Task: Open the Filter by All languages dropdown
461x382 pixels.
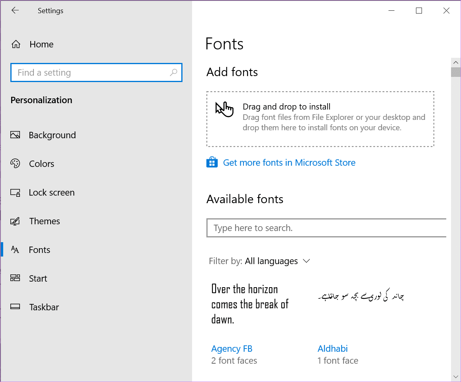Action: tap(260, 261)
